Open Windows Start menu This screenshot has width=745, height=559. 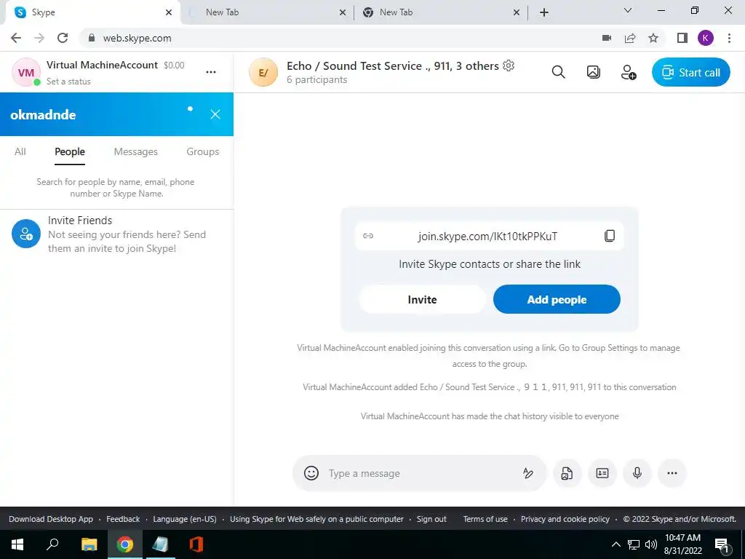(x=17, y=544)
